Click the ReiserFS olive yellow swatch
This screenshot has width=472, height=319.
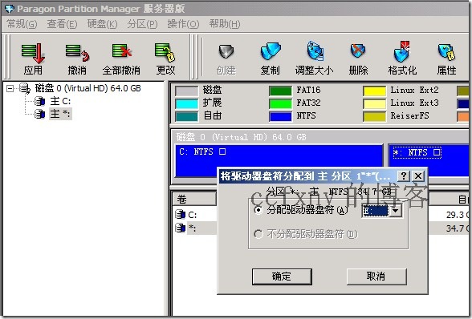[374, 116]
